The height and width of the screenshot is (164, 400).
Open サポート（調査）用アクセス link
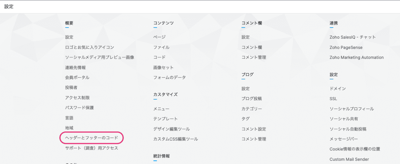[92, 148]
